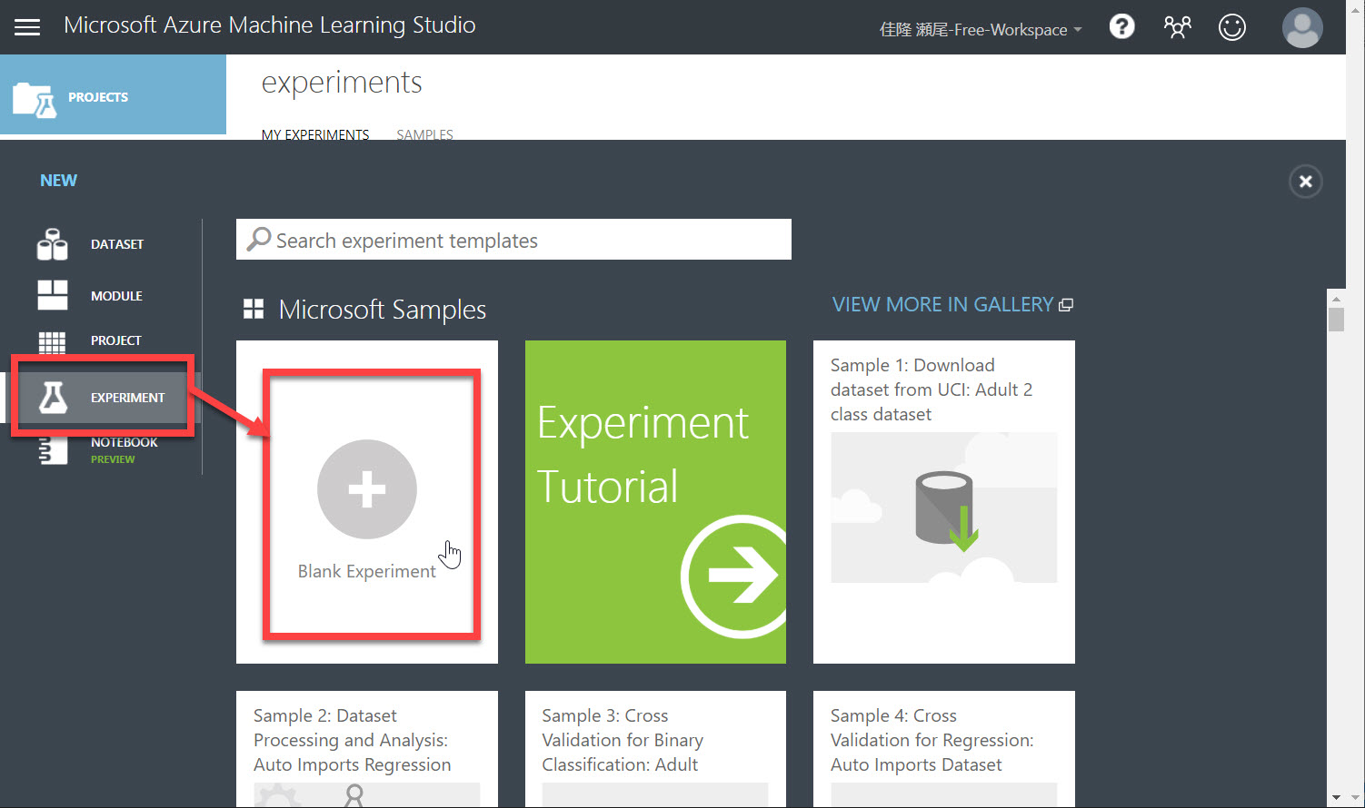Click the Notebook PREVIEW label
This screenshot has width=1365, height=808.
pyautogui.click(x=113, y=459)
